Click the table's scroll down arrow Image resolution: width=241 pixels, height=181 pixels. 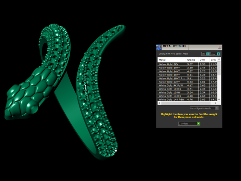[x=219, y=100]
